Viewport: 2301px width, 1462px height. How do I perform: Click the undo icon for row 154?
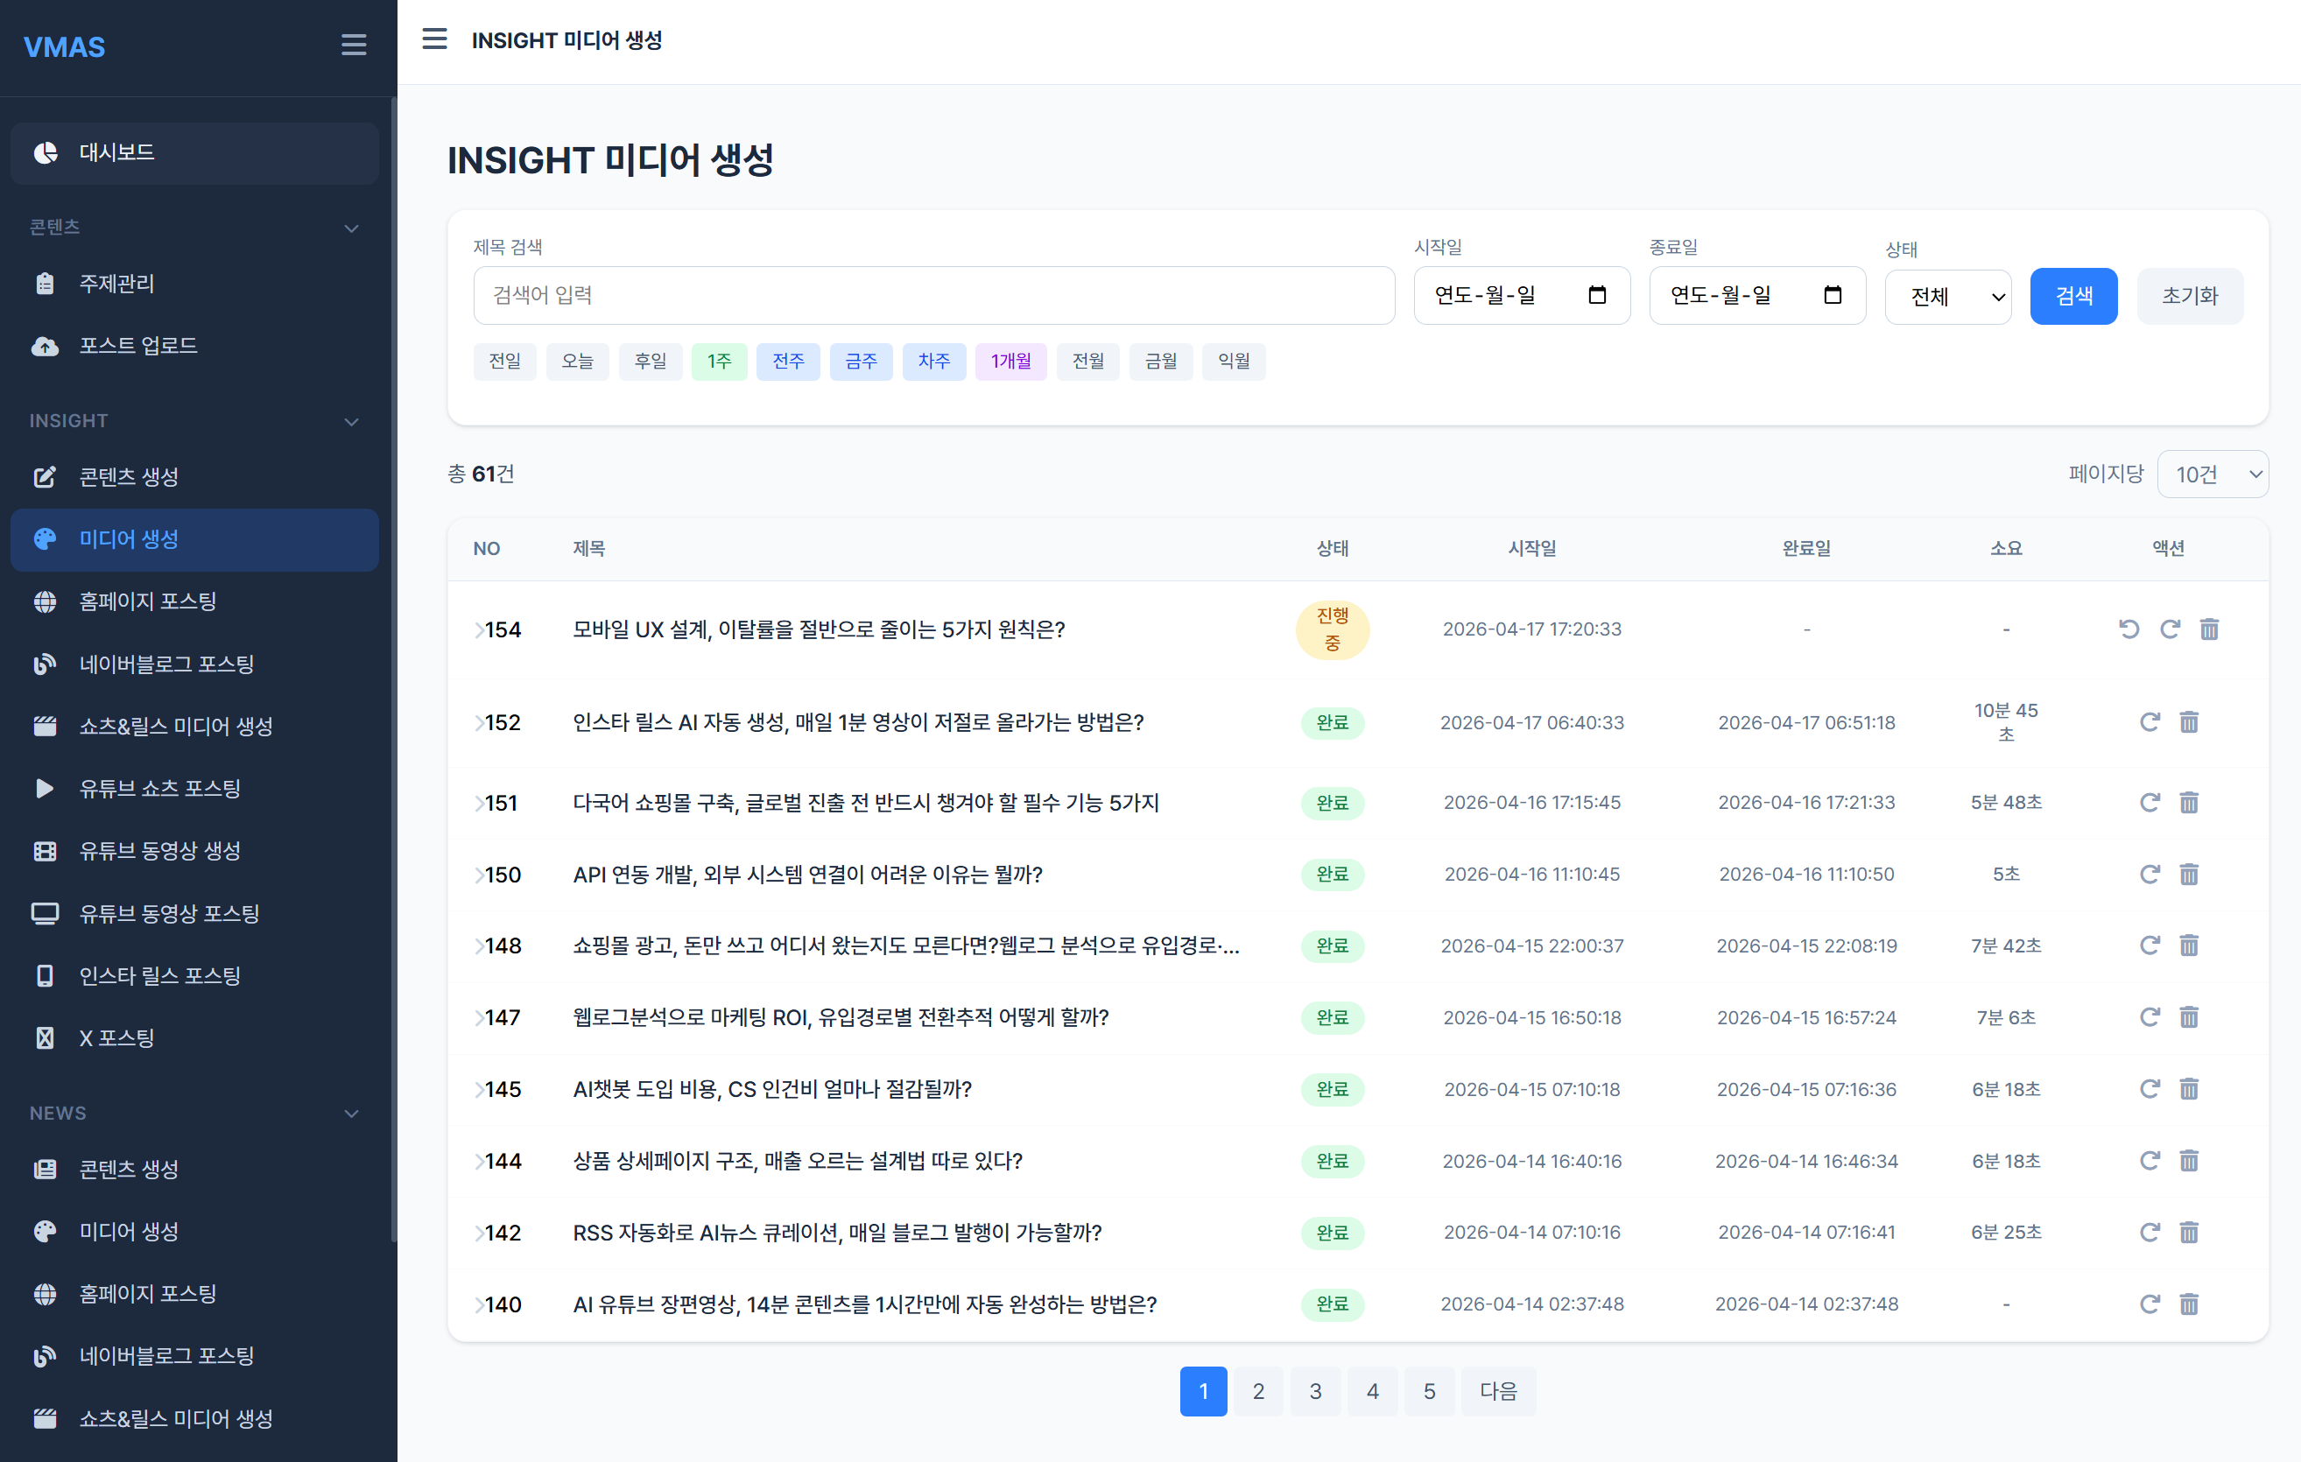pyautogui.click(x=2128, y=629)
